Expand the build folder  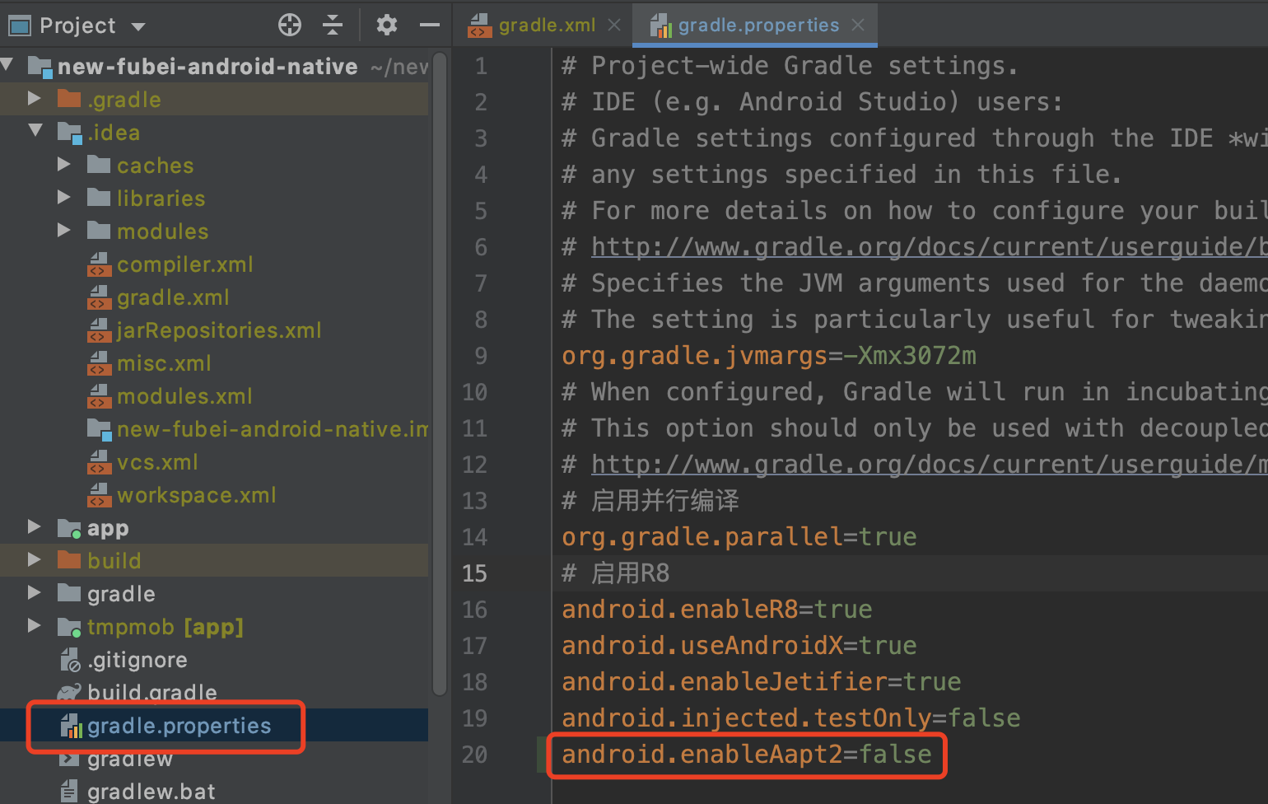pyautogui.click(x=35, y=559)
